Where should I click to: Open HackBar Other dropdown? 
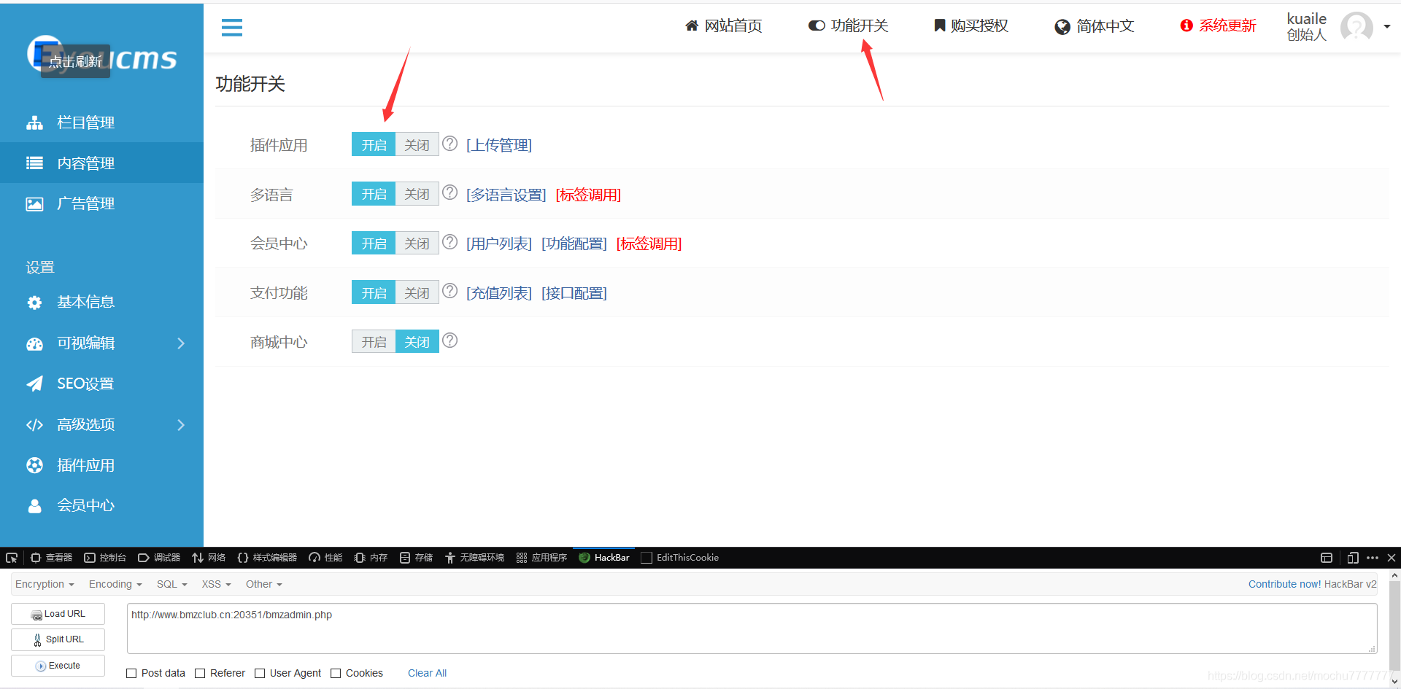coord(263,584)
